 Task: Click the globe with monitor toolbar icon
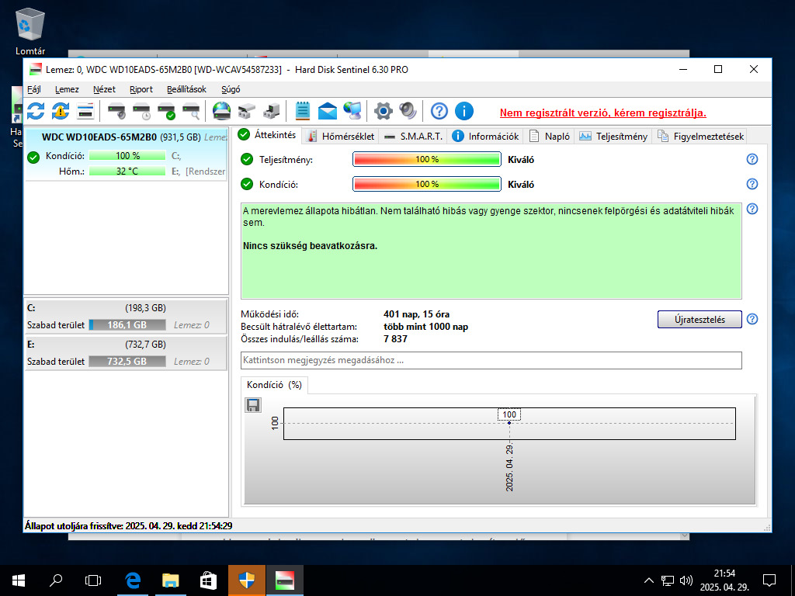[352, 110]
